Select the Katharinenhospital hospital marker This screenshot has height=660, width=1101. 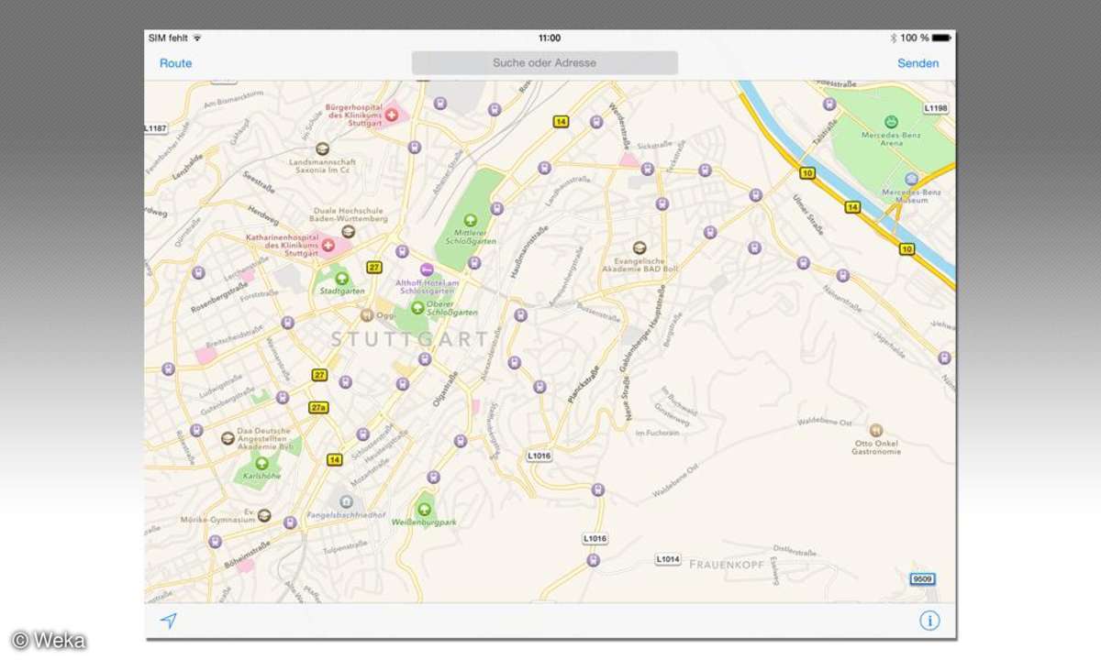coord(328,246)
